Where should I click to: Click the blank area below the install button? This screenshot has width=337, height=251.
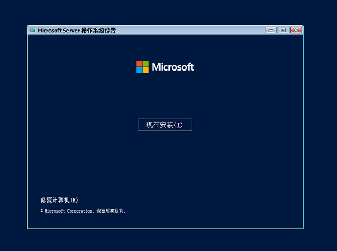pyautogui.click(x=165, y=163)
